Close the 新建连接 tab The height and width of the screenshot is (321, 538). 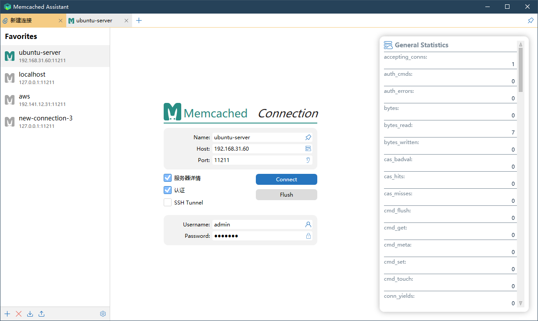61,21
